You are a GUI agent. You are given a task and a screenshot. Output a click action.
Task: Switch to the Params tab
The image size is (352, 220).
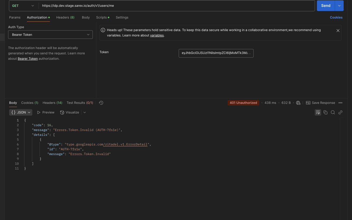click(x=15, y=17)
